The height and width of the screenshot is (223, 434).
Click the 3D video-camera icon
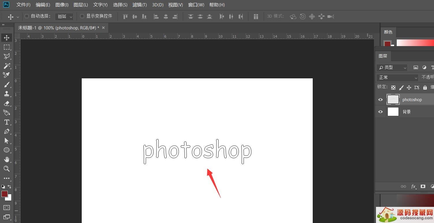tap(331, 16)
